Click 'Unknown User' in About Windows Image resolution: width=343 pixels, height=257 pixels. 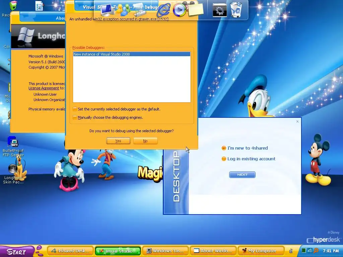pos(45,94)
